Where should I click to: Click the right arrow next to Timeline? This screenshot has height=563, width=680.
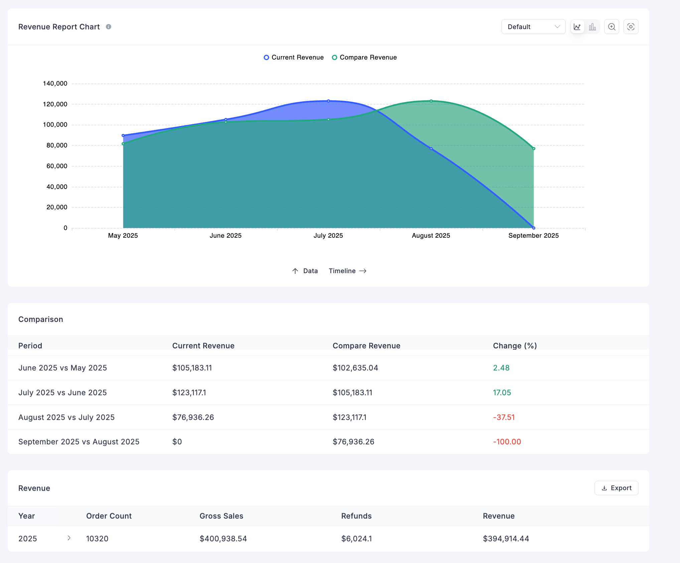pos(363,271)
